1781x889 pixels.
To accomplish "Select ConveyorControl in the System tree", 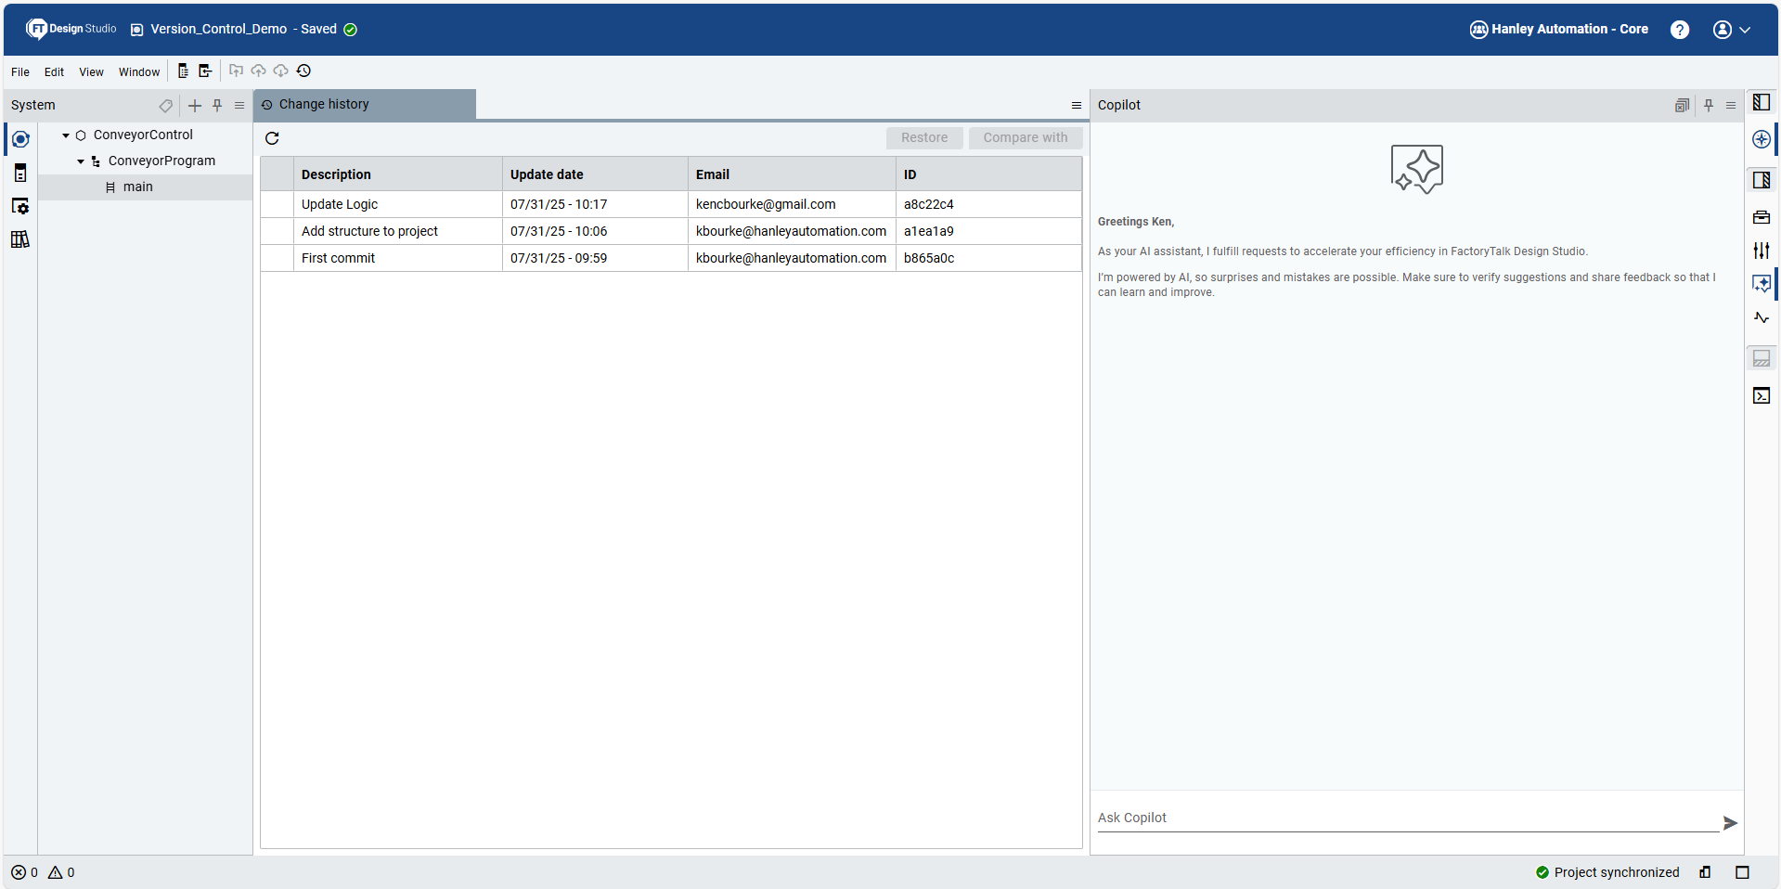I will coord(143,135).
